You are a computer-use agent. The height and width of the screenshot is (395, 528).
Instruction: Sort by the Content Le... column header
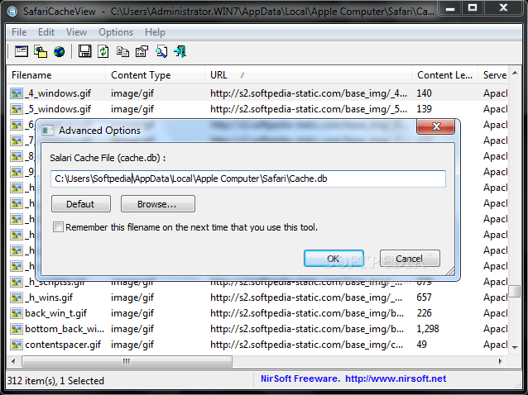coord(444,75)
